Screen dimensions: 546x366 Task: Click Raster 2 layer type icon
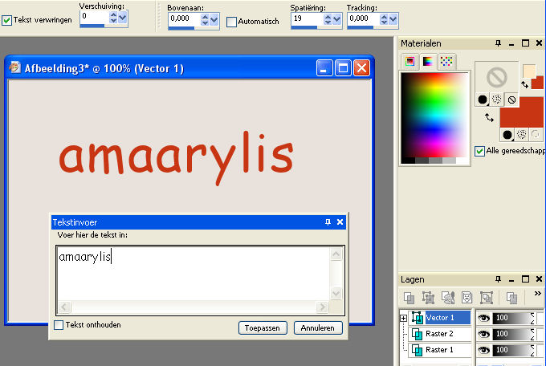(x=418, y=334)
